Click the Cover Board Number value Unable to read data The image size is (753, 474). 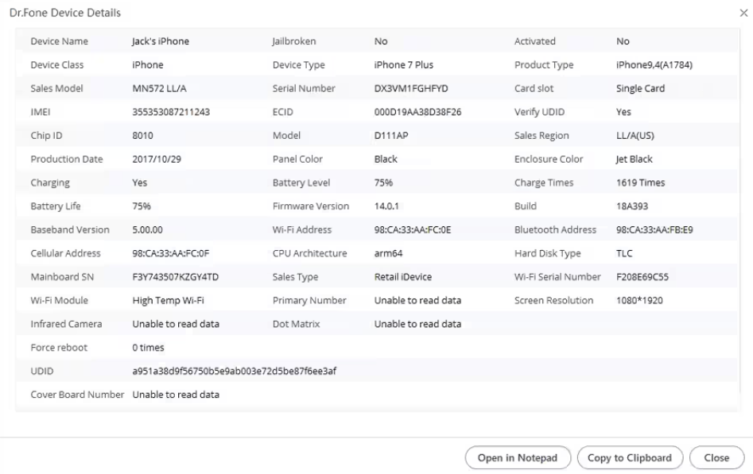[x=176, y=395]
